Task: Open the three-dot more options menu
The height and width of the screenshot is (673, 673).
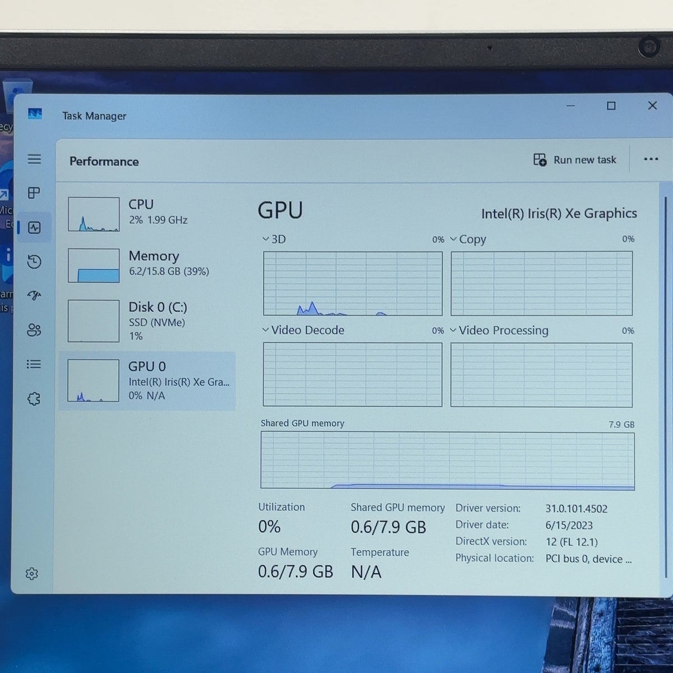Action: [651, 159]
